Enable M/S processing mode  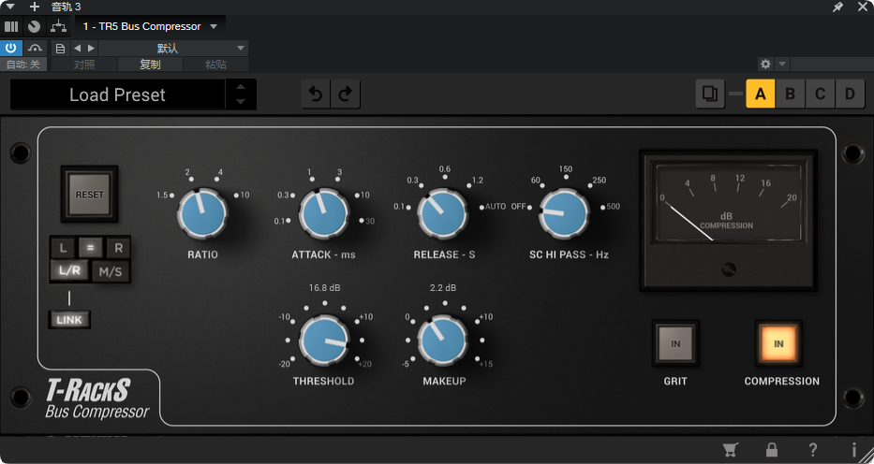point(111,271)
